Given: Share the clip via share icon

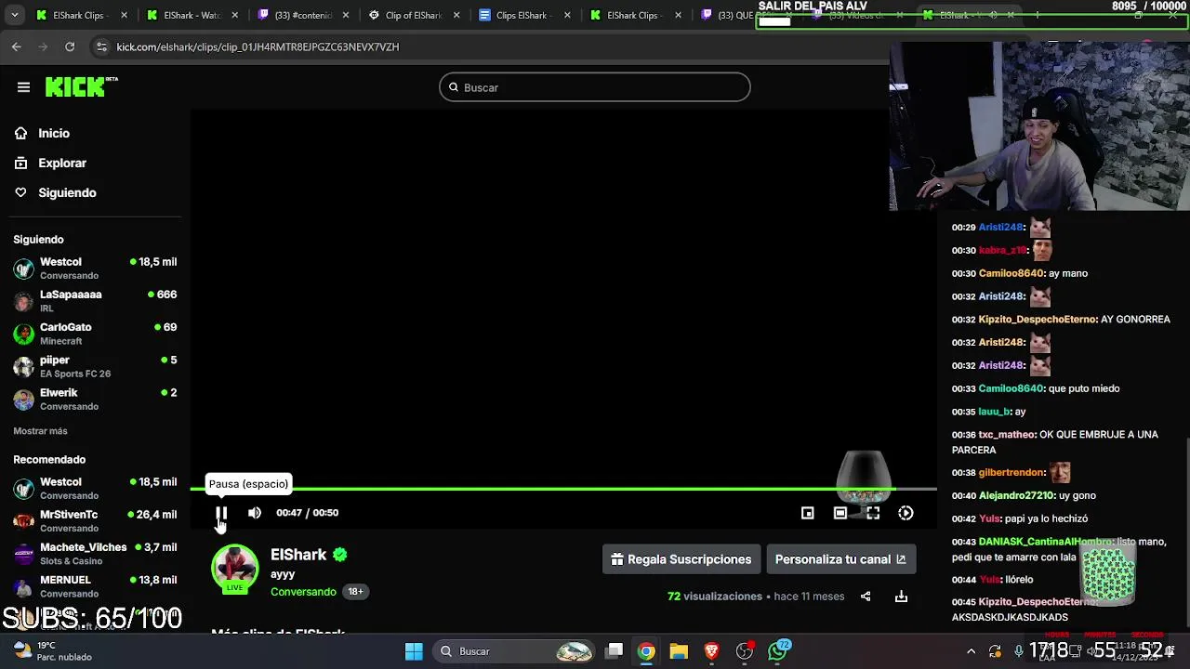Looking at the screenshot, I should (866, 597).
